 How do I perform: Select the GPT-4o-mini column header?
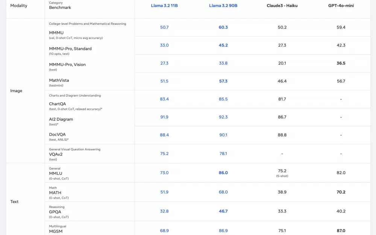341,6
